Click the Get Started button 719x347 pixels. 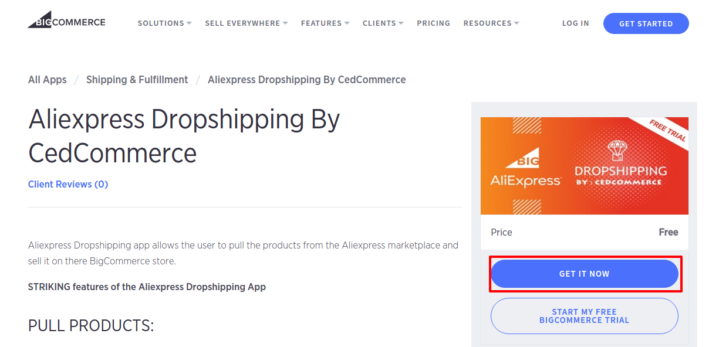[x=646, y=23]
